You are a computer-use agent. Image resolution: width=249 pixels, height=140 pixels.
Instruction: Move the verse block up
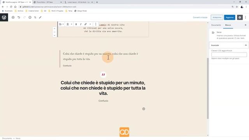click(x=54, y=28)
